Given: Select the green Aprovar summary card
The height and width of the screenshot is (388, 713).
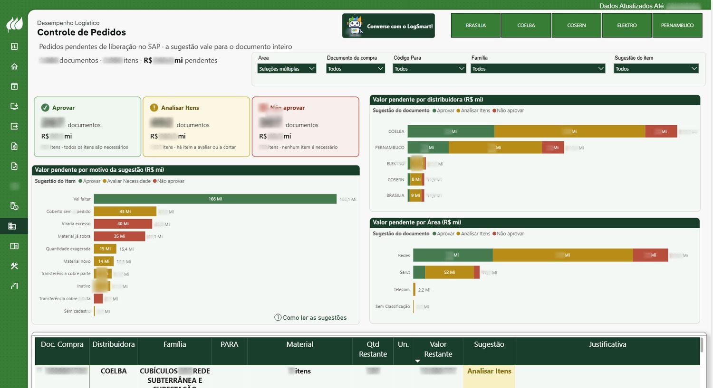Looking at the screenshot, I should coord(87,127).
